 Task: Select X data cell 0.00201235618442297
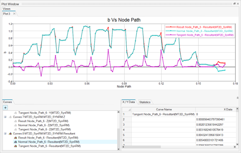click(x=216, y=125)
